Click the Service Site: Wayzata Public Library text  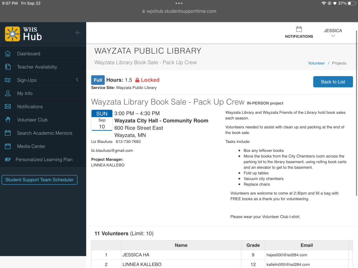click(x=124, y=88)
